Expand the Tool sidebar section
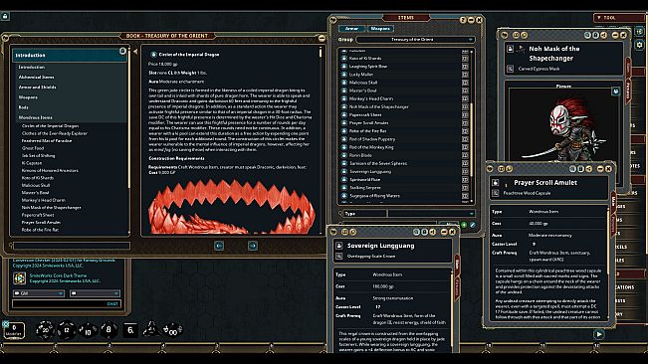The width and height of the screenshot is (648, 364). [618, 18]
